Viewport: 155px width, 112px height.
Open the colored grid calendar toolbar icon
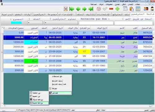click(138, 9)
